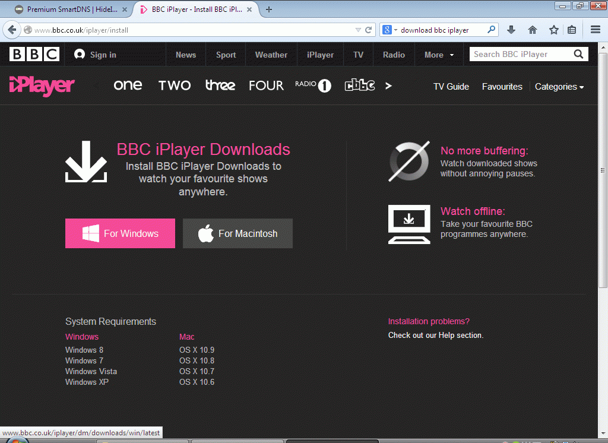Click the BBC logo
This screenshot has width=608, height=443.
[34, 54]
